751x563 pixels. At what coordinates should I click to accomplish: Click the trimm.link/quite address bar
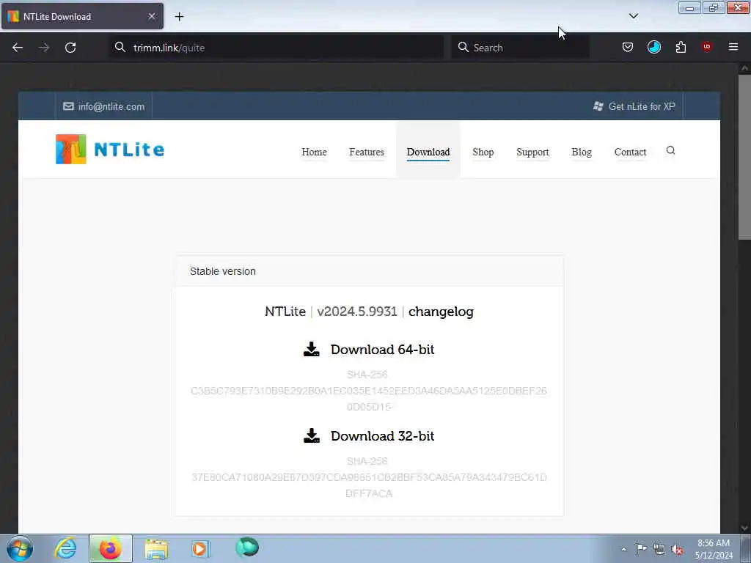(276, 48)
